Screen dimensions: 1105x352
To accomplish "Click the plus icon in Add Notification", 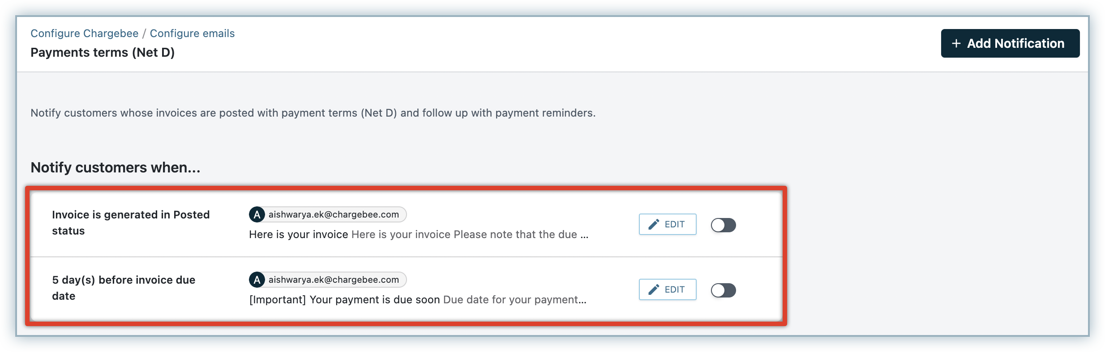I will 956,43.
